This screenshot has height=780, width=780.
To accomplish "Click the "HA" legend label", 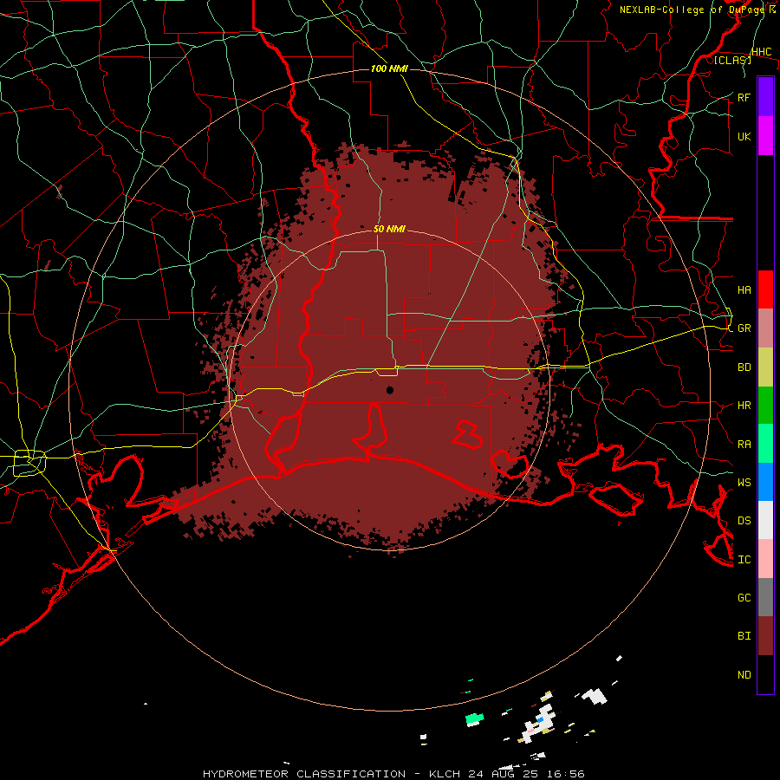I will (744, 290).
